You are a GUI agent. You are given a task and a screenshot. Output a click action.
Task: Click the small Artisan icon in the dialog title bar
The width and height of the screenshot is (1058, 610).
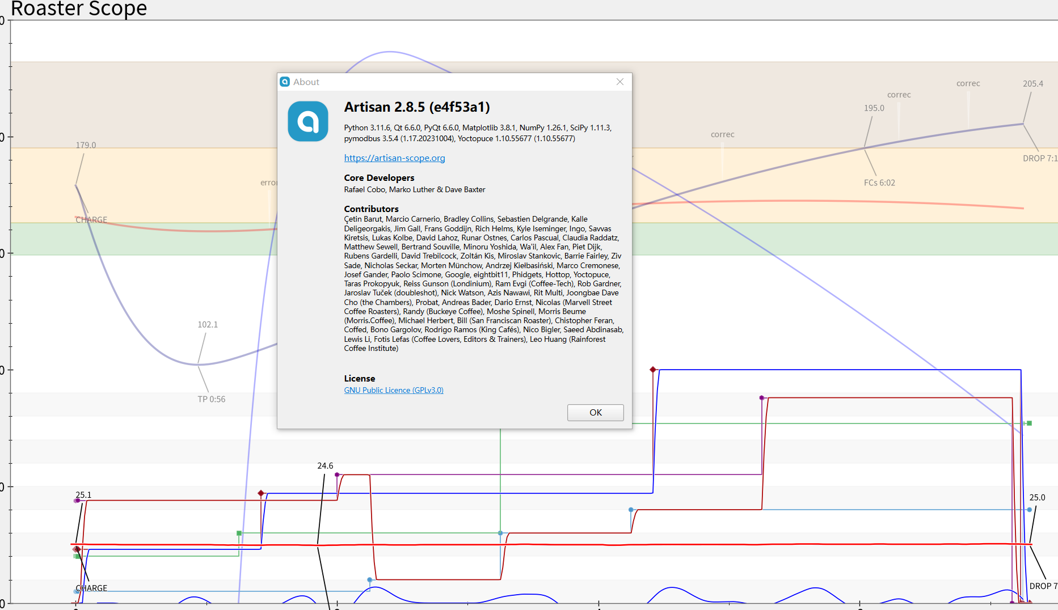(284, 82)
